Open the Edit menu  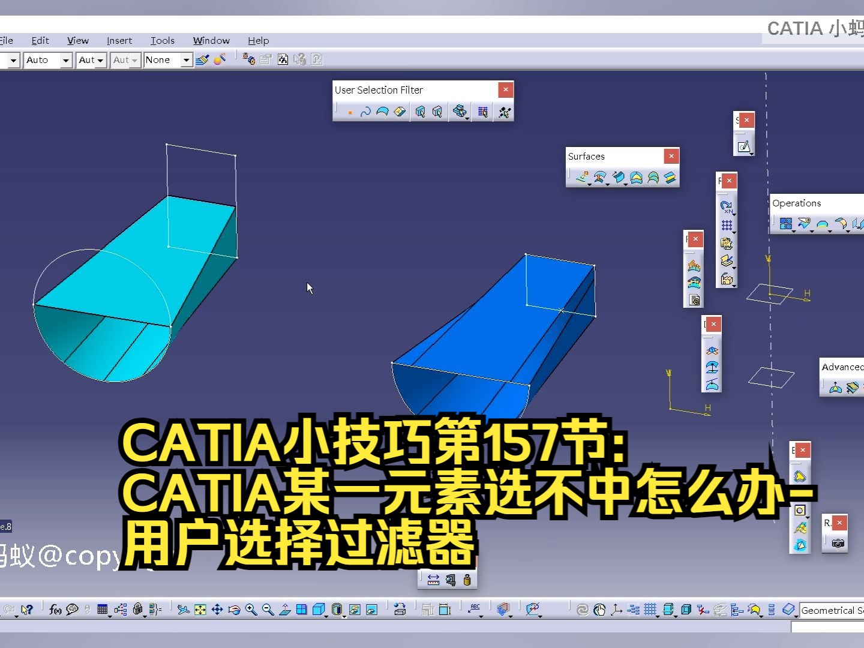[x=40, y=40]
